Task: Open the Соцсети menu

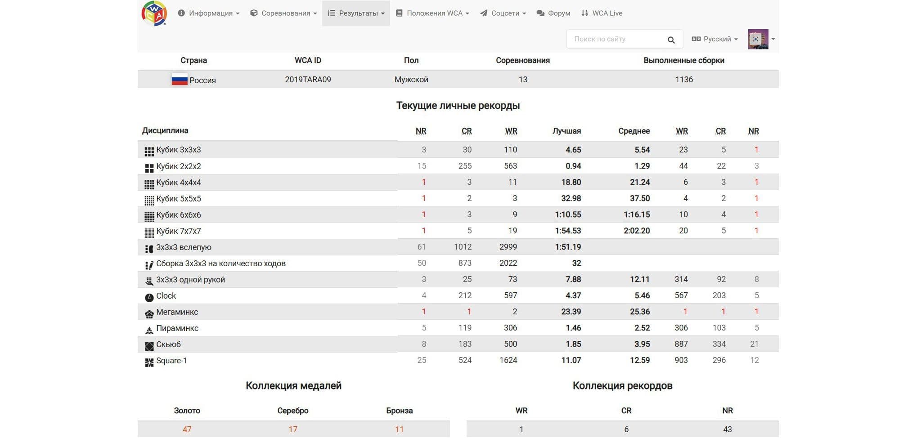Action: click(503, 13)
